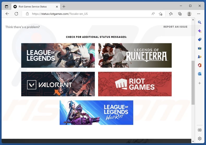Open the Valorant status banner

point(58,84)
